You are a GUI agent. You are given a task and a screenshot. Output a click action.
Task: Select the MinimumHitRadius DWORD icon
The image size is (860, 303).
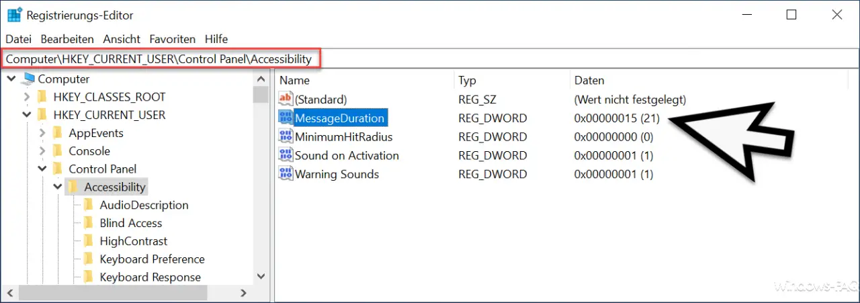pyautogui.click(x=286, y=137)
